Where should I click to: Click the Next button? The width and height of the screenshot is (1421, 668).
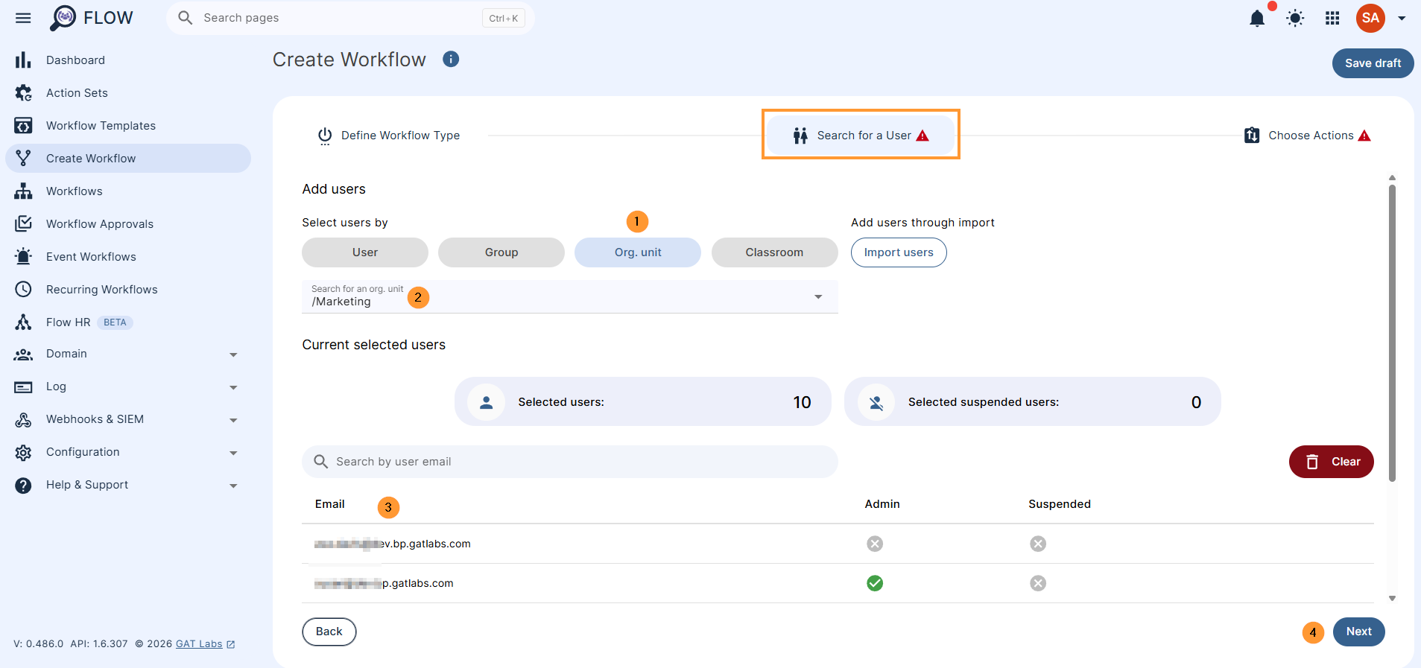(x=1358, y=632)
